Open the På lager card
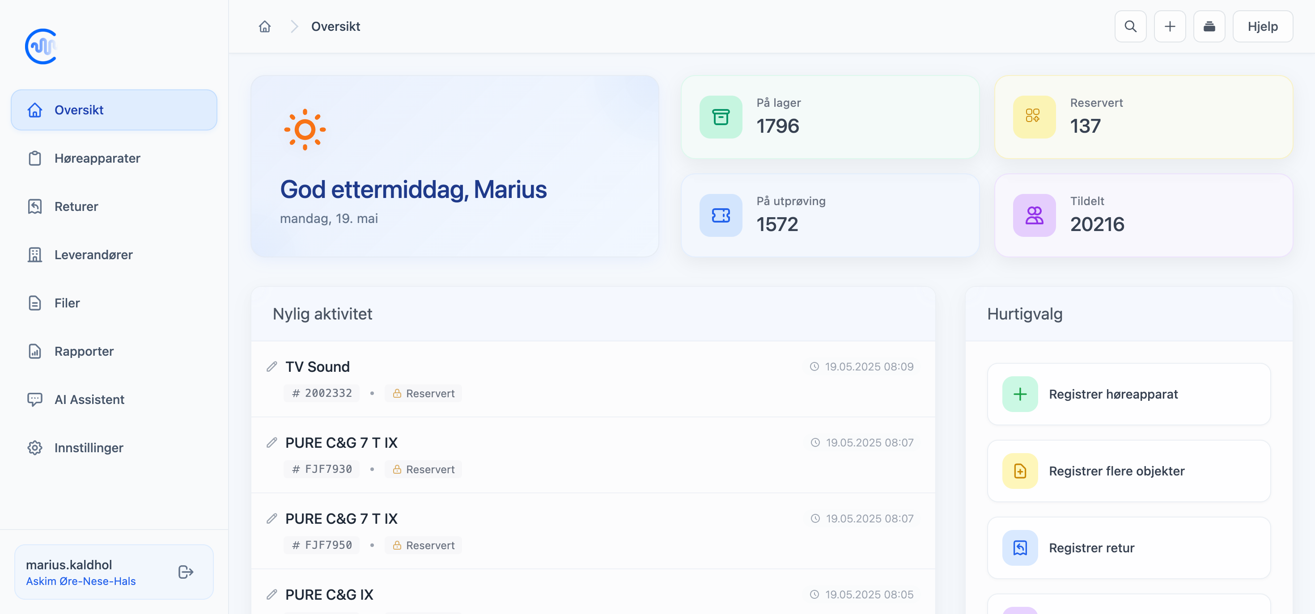 pos(830,117)
